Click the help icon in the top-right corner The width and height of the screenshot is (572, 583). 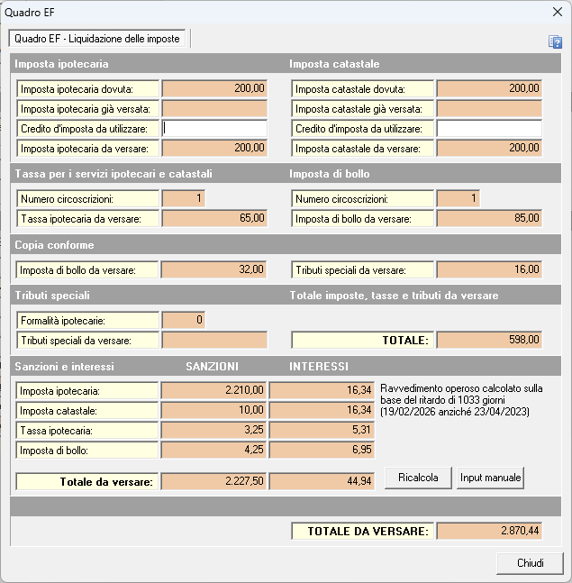555,41
